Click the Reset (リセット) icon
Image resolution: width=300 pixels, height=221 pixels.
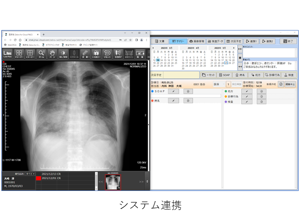[107, 54]
